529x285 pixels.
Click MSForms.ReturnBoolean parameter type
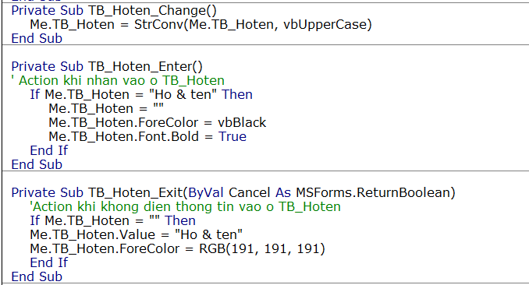pos(374,192)
